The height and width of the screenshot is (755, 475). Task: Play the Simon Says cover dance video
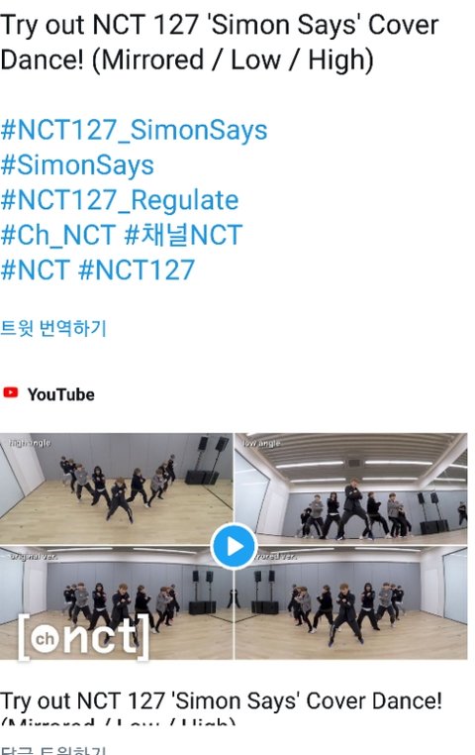point(235,547)
